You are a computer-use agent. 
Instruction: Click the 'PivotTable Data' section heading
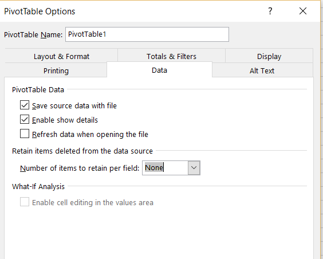point(38,89)
